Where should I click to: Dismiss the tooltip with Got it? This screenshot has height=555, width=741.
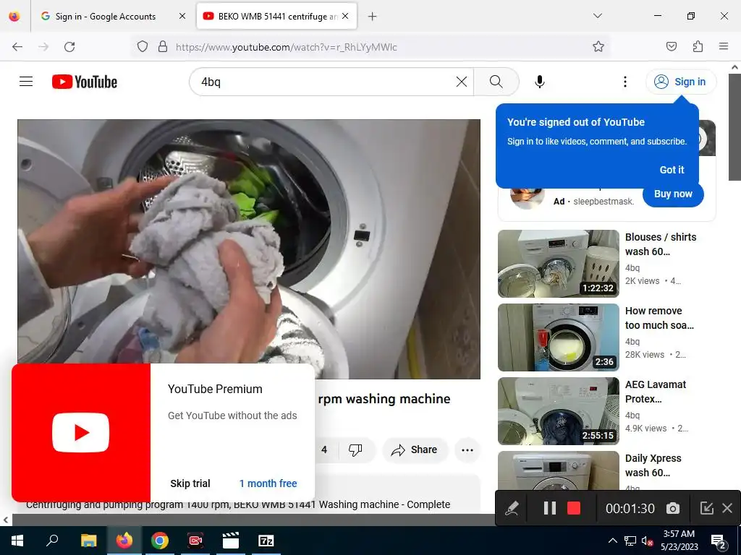[x=672, y=170]
